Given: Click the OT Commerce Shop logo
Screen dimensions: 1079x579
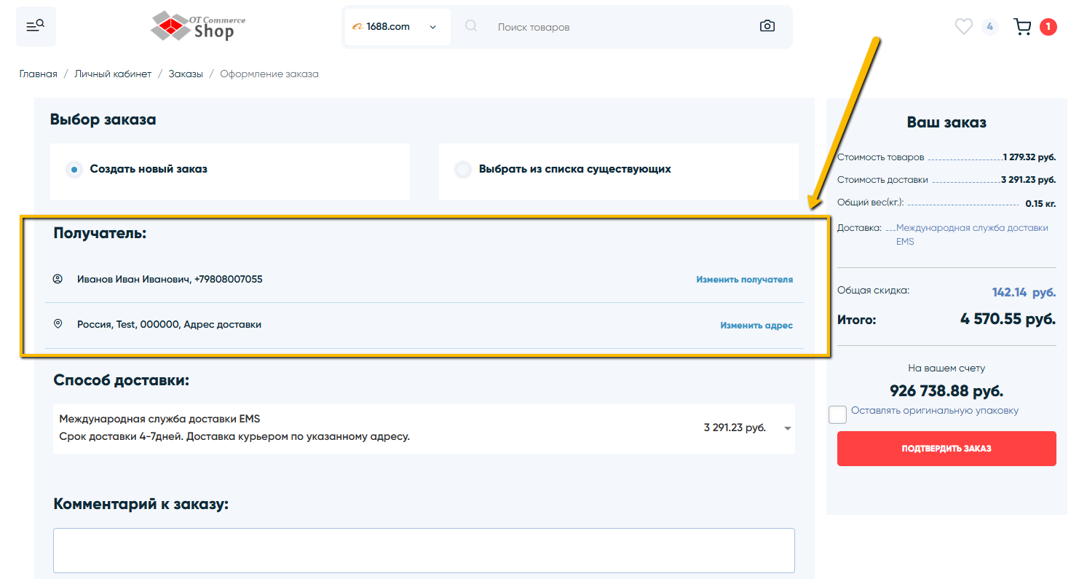Looking at the screenshot, I should 198,27.
